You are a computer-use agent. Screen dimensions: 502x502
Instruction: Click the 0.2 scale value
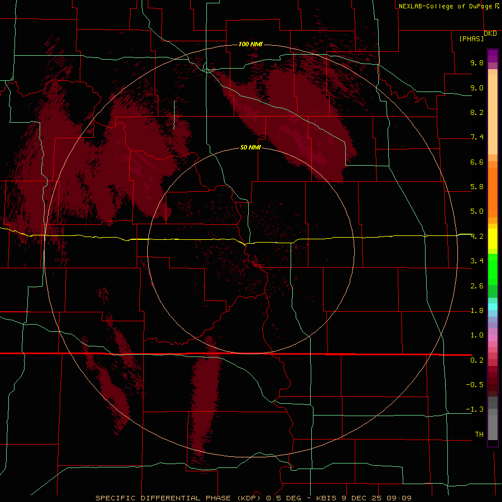(x=477, y=360)
